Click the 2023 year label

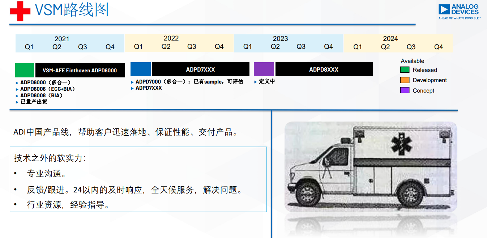point(280,39)
